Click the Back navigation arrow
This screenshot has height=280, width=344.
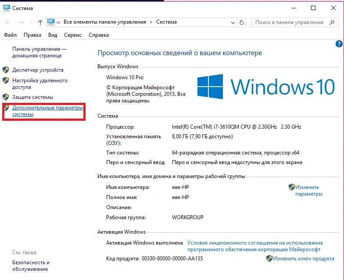(x=8, y=22)
